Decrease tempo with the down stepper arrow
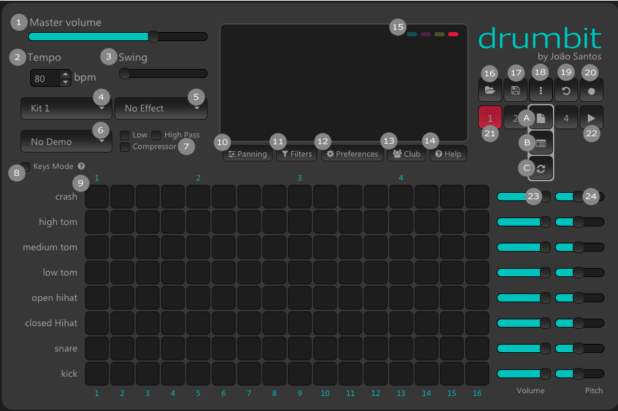Image resolution: width=618 pixels, height=411 pixels. [x=65, y=82]
